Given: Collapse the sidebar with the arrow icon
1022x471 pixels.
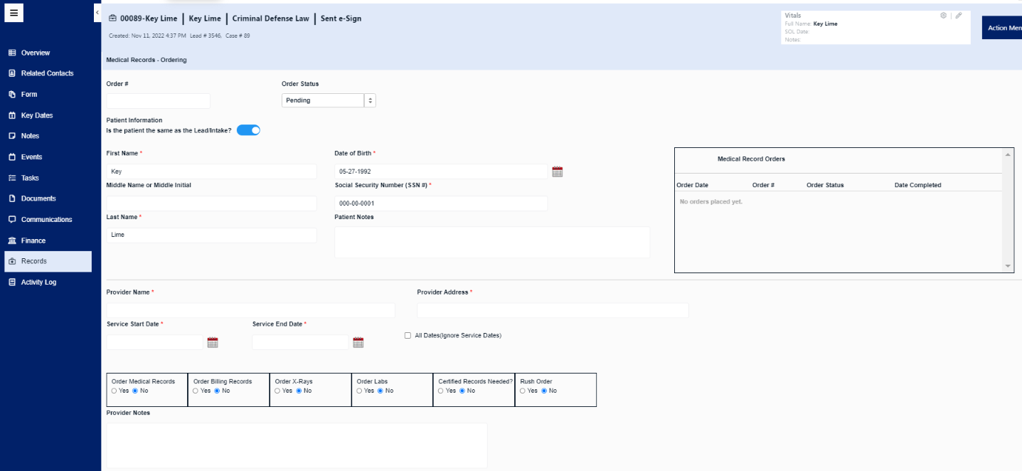Looking at the screenshot, I should click(x=97, y=13).
